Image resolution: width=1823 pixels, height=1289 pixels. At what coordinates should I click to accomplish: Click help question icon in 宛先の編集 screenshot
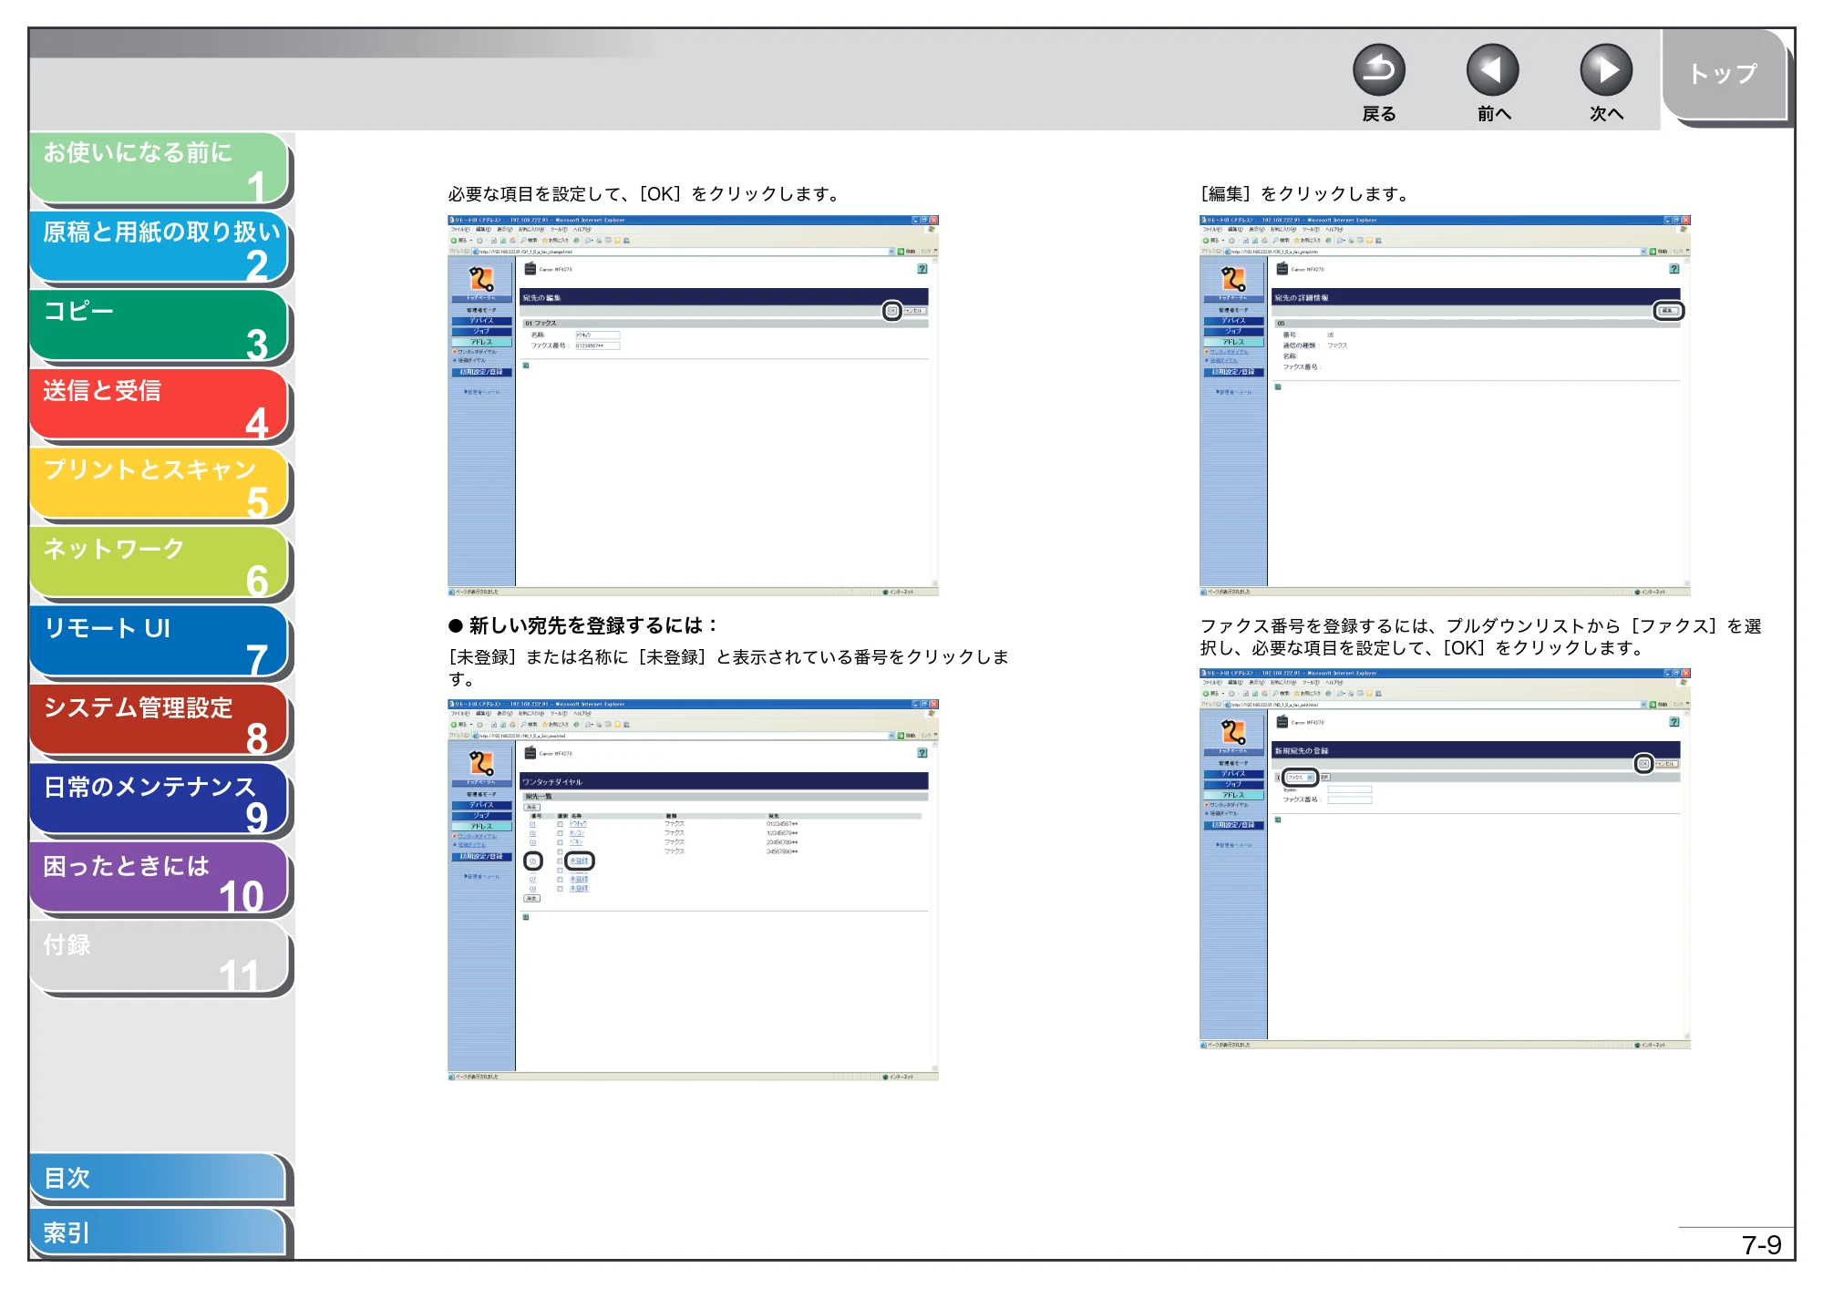coord(922,269)
